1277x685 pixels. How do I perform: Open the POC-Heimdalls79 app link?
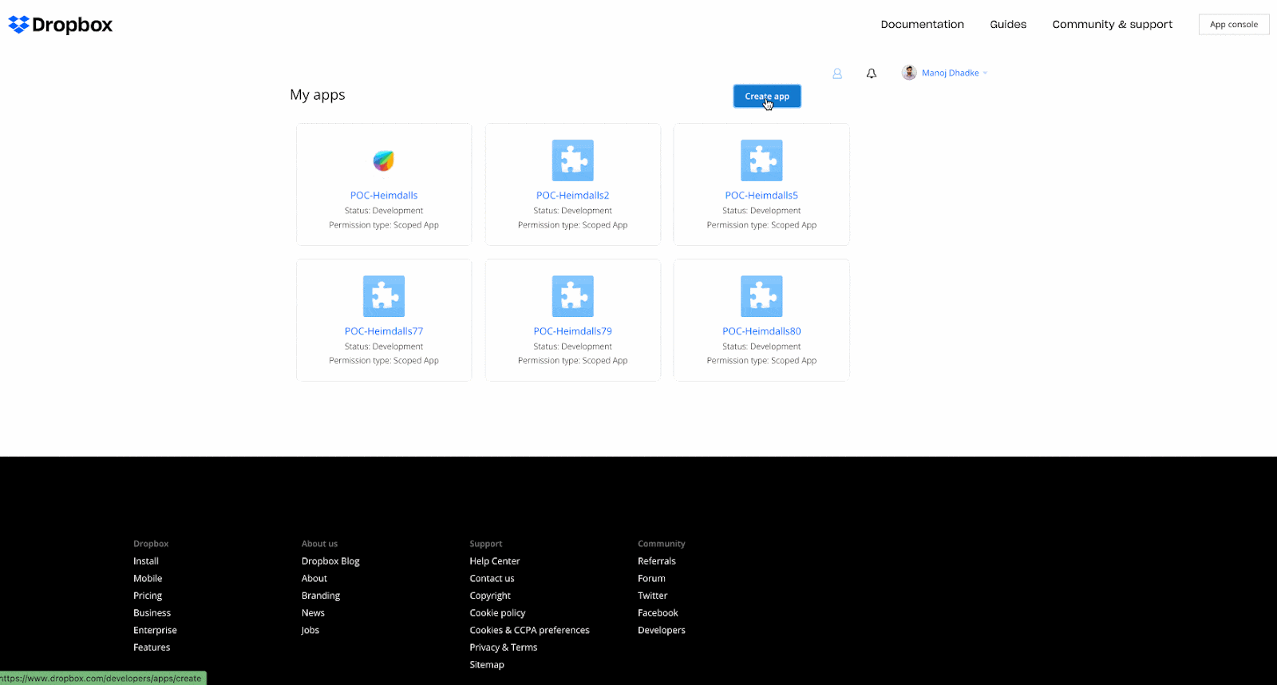point(573,331)
